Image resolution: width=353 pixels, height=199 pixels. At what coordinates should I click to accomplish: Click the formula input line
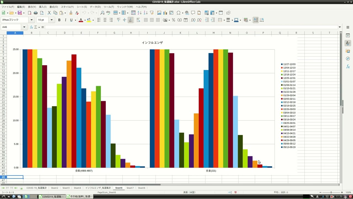tap(190, 27)
